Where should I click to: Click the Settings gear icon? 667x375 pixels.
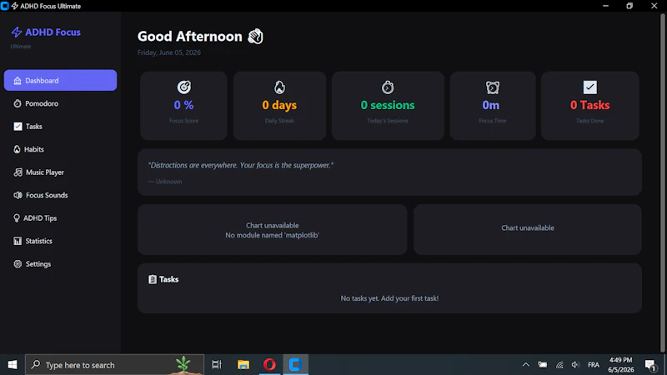point(18,264)
